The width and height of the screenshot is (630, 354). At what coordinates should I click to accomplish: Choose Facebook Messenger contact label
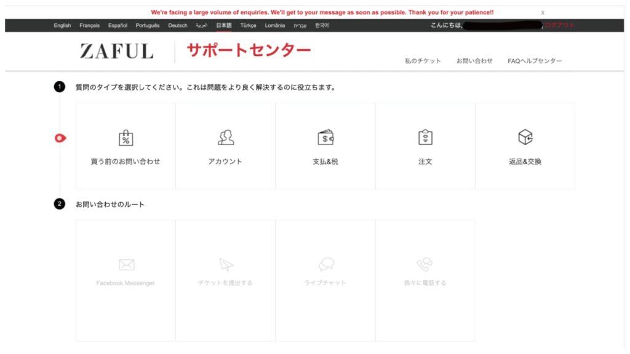(126, 283)
